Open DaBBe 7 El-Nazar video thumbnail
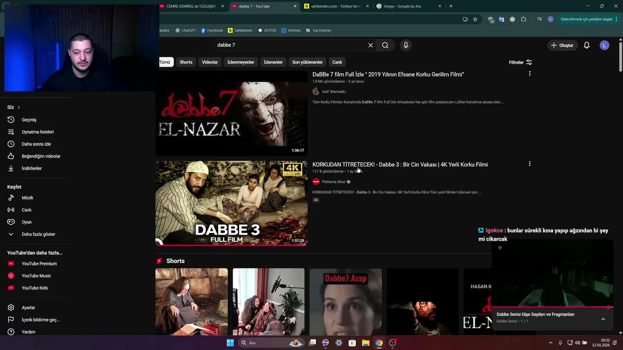The width and height of the screenshot is (623, 350). tap(232, 113)
